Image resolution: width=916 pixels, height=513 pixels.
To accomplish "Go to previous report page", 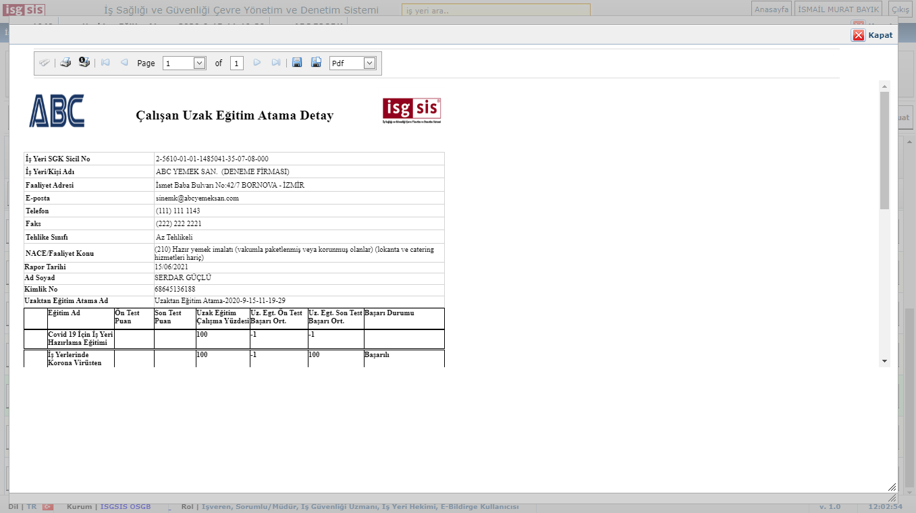I will pyautogui.click(x=124, y=63).
